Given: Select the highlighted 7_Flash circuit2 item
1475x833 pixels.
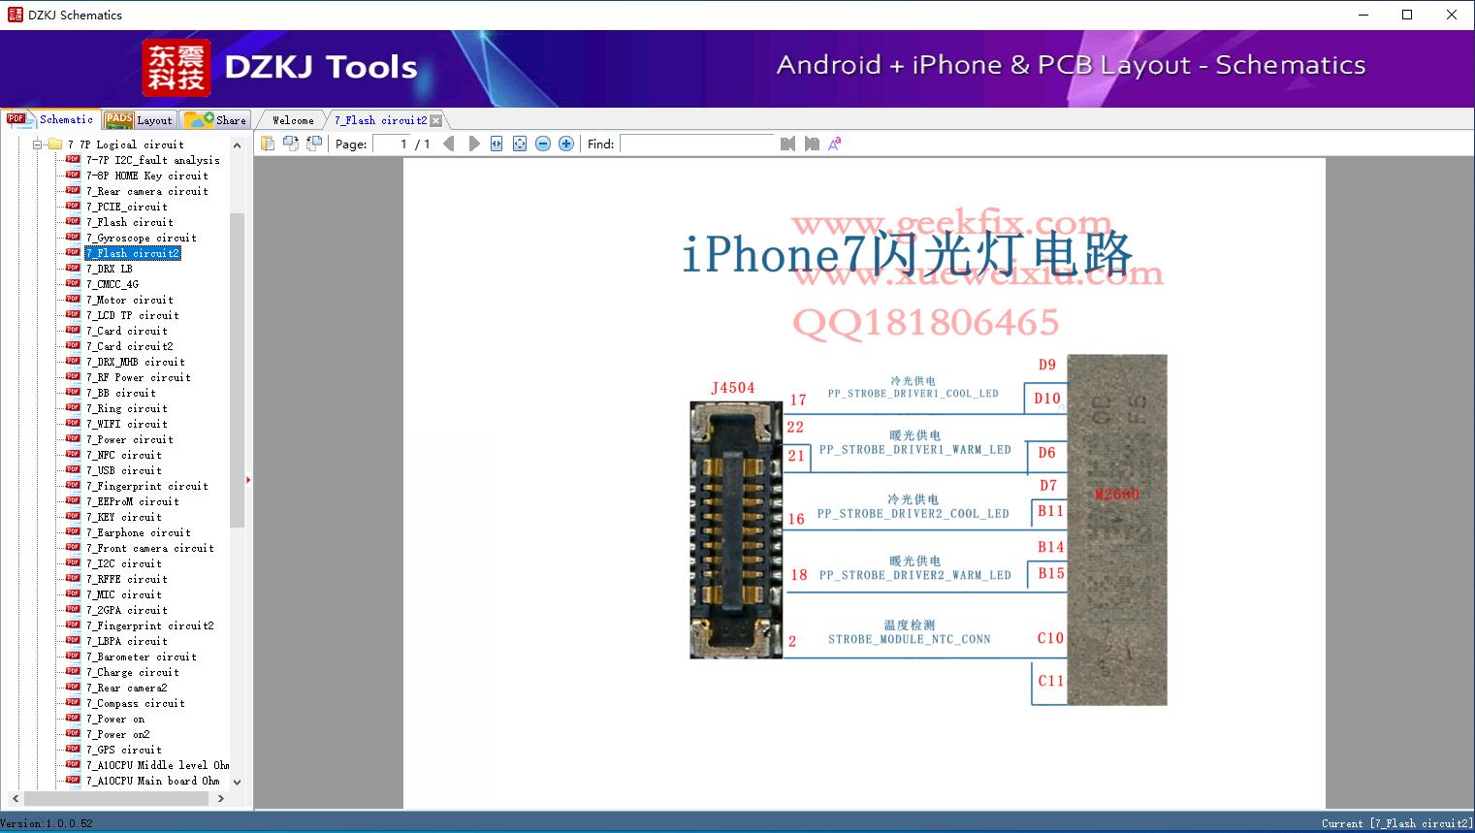Looking at the screenshot, I should [132, 253].
